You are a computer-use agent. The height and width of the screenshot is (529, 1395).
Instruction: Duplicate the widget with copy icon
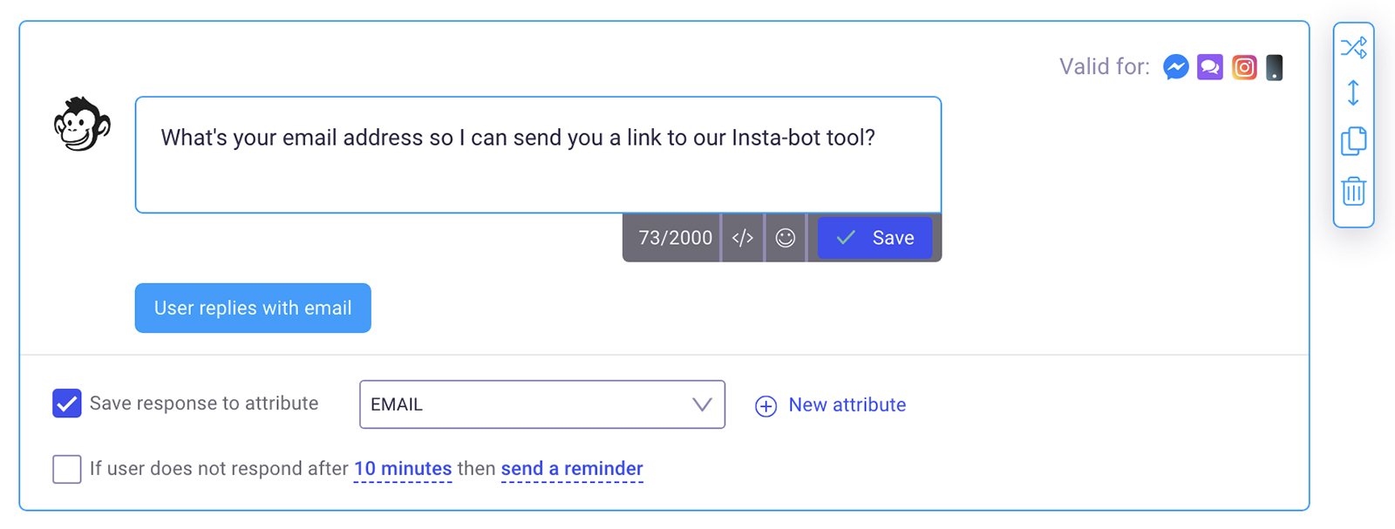click(1353, 141)
